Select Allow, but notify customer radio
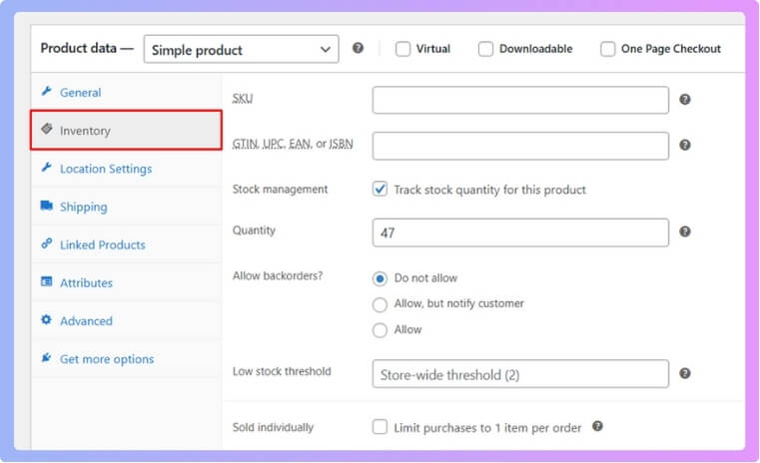This screenshot has width=760, height=463. (x=380, y=304)
